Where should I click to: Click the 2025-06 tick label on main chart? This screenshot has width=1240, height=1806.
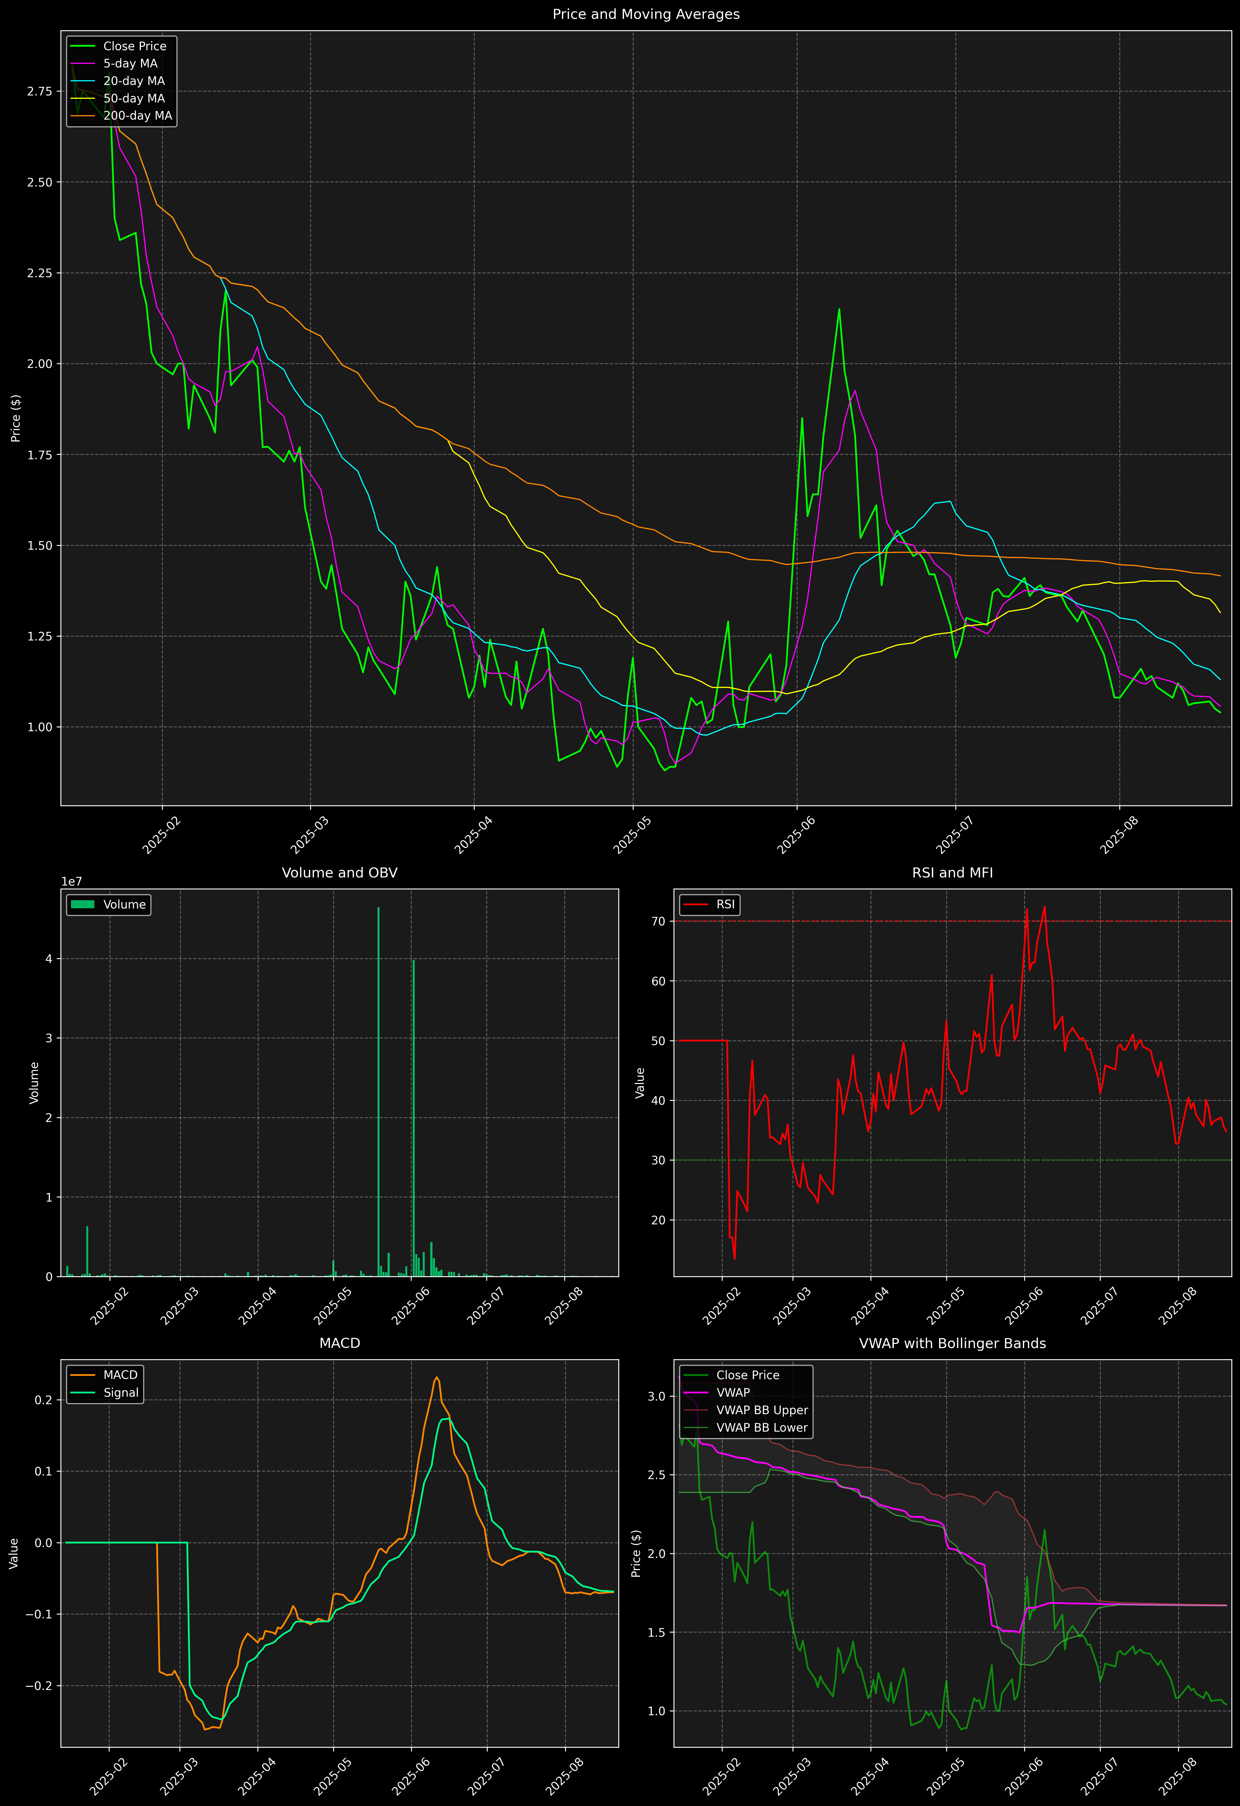point(796,835)
